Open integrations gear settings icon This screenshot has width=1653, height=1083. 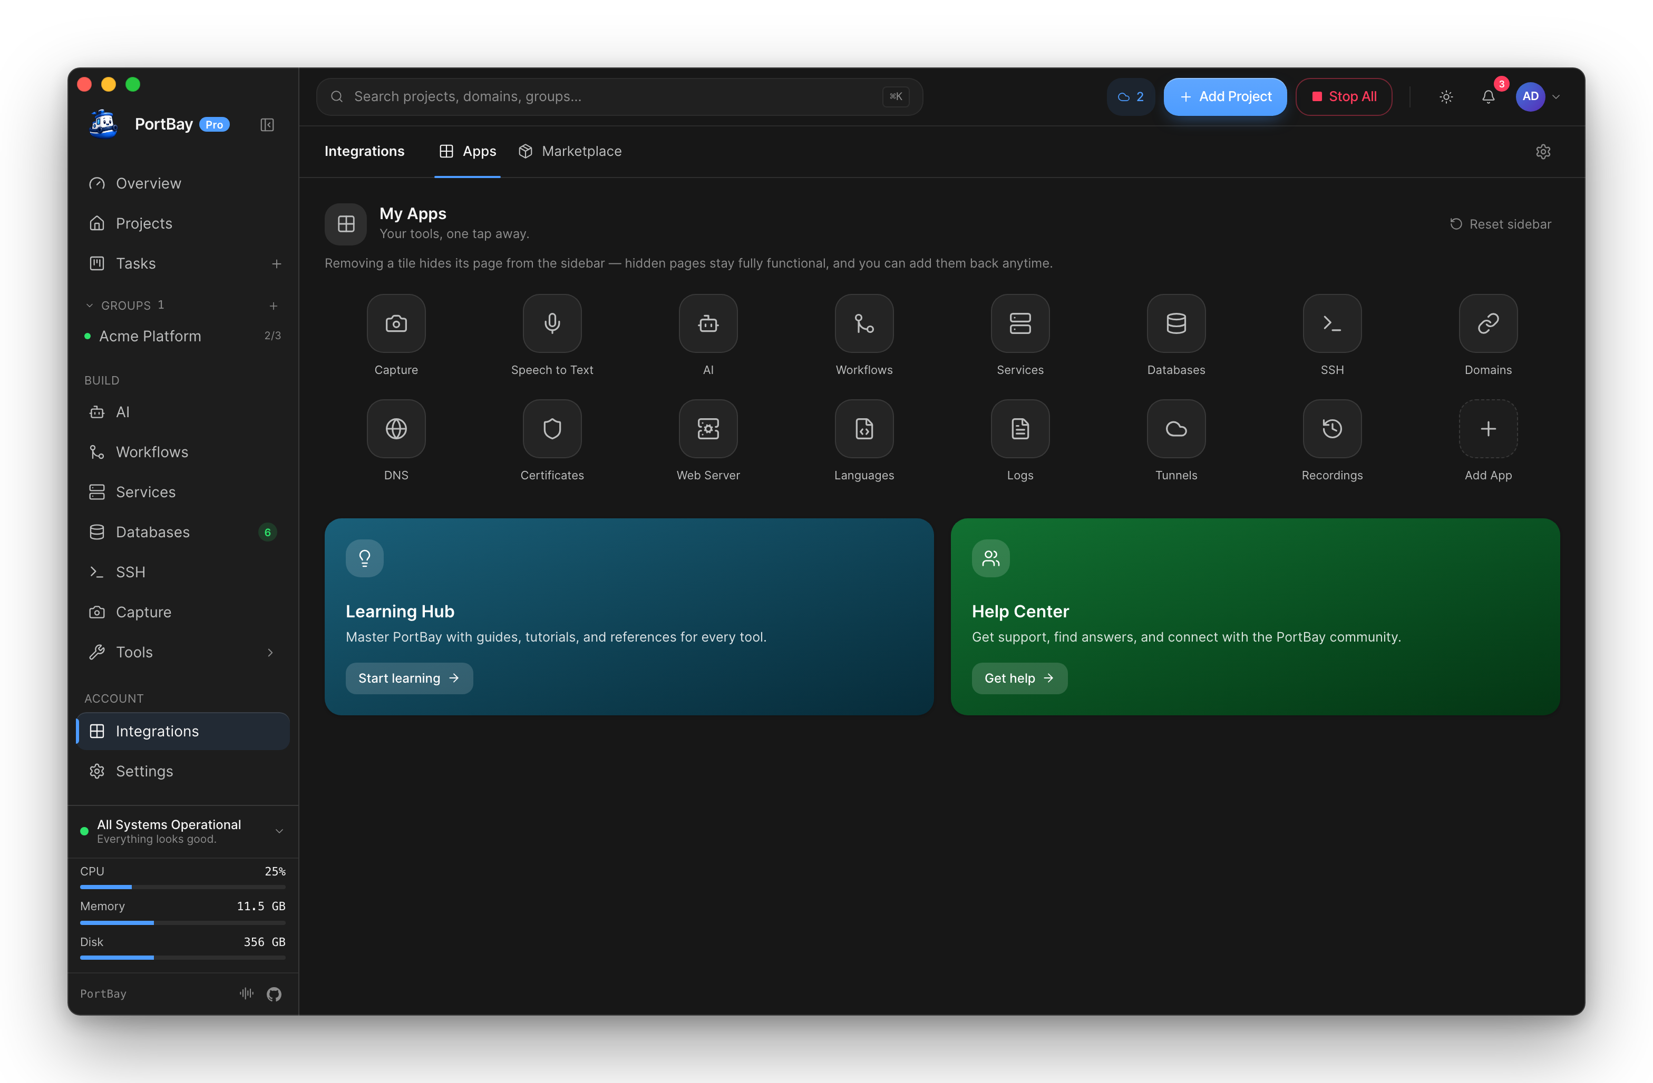tap(1542, 151)
